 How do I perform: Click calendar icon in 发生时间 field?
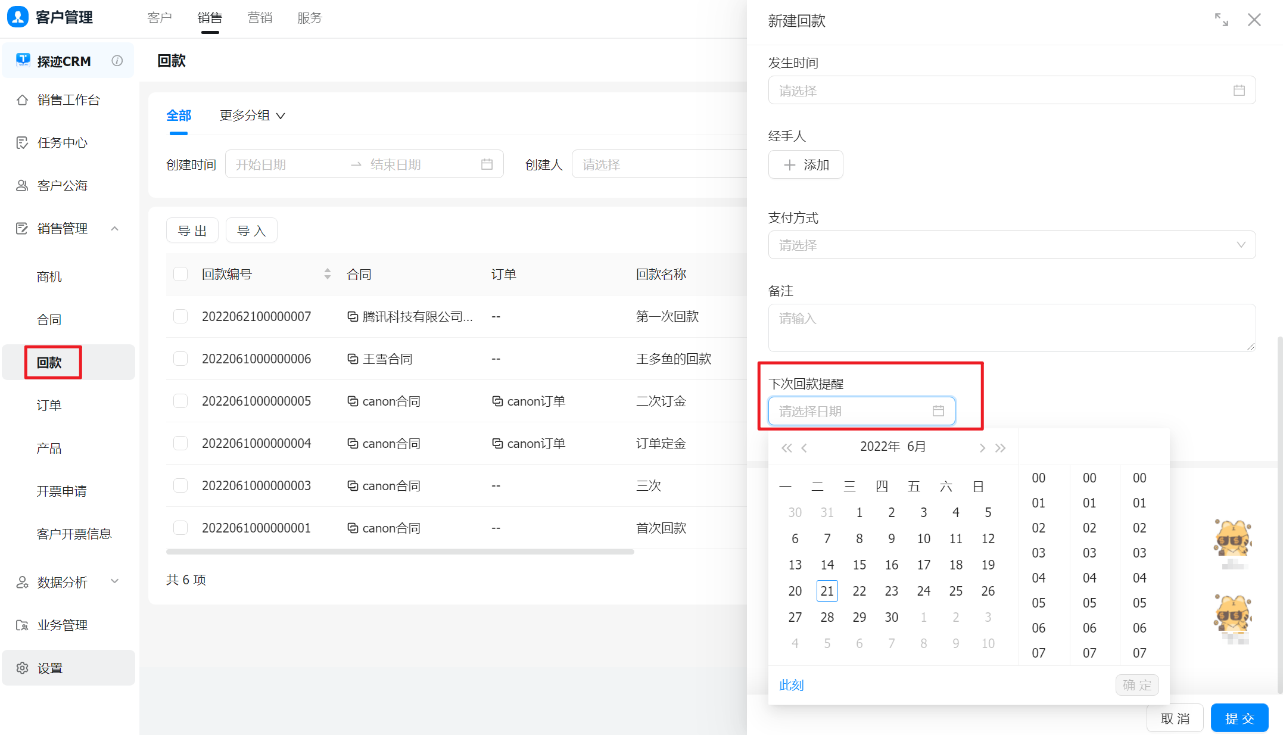[1239, 91]
